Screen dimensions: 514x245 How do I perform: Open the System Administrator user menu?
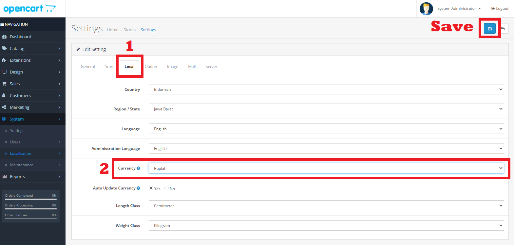[459, 8]
